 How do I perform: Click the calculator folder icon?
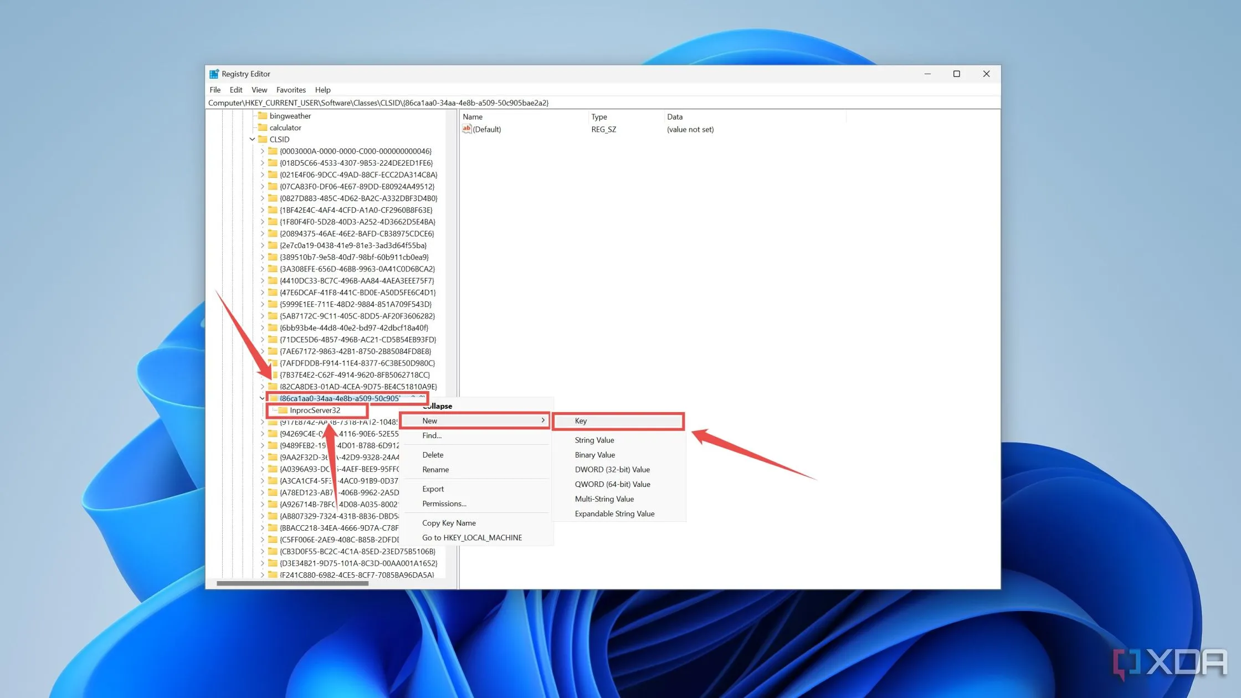(x=263, y=127)
